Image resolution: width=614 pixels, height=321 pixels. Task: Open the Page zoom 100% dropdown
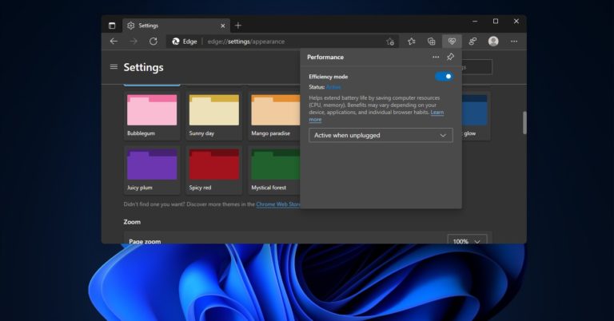point(467,241)
